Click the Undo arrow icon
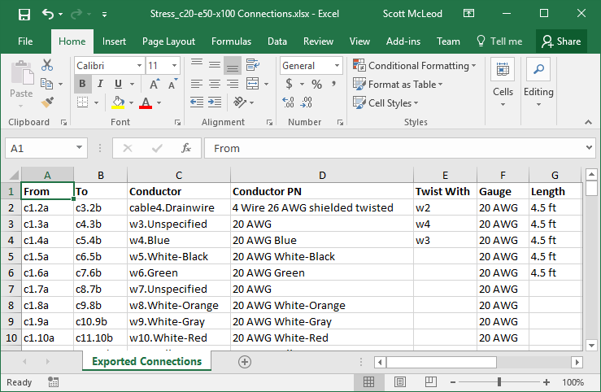The height and width of the screenshot is (392, 601). [x=48, y=14]
